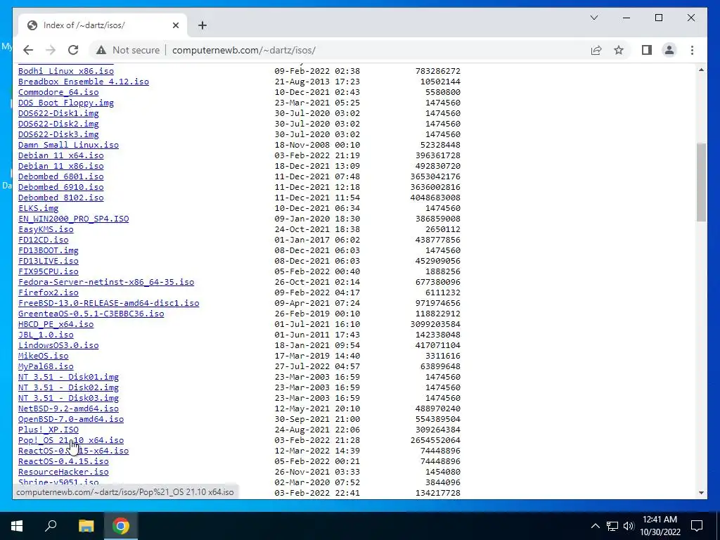Open Chrome's three-dot menu
Viewport: 720px width, 540px height.
pyautogui.click(x=692, y=50)
